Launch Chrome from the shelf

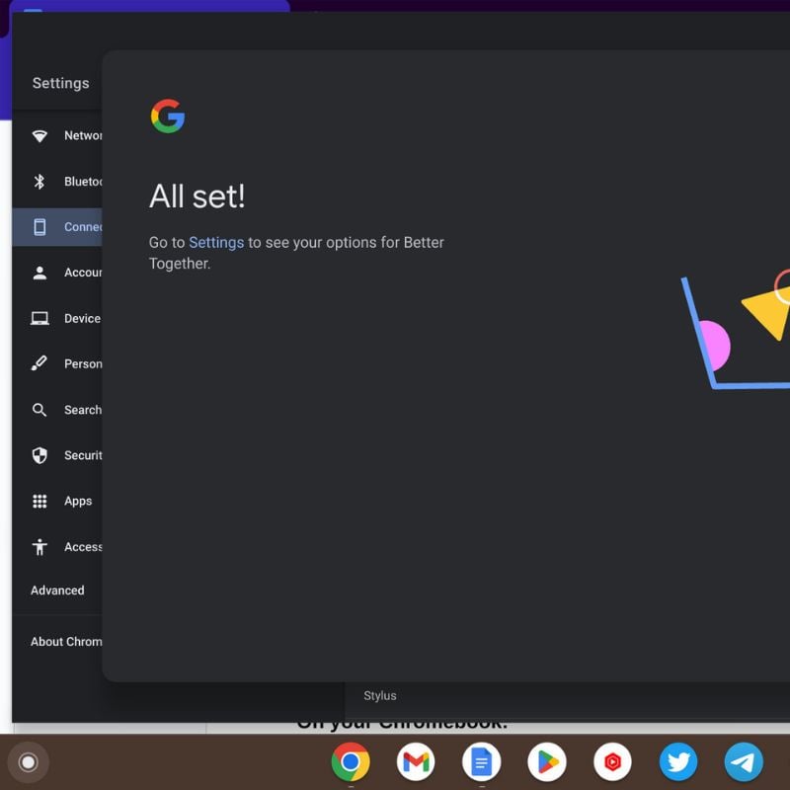click(x=351, y=761)
